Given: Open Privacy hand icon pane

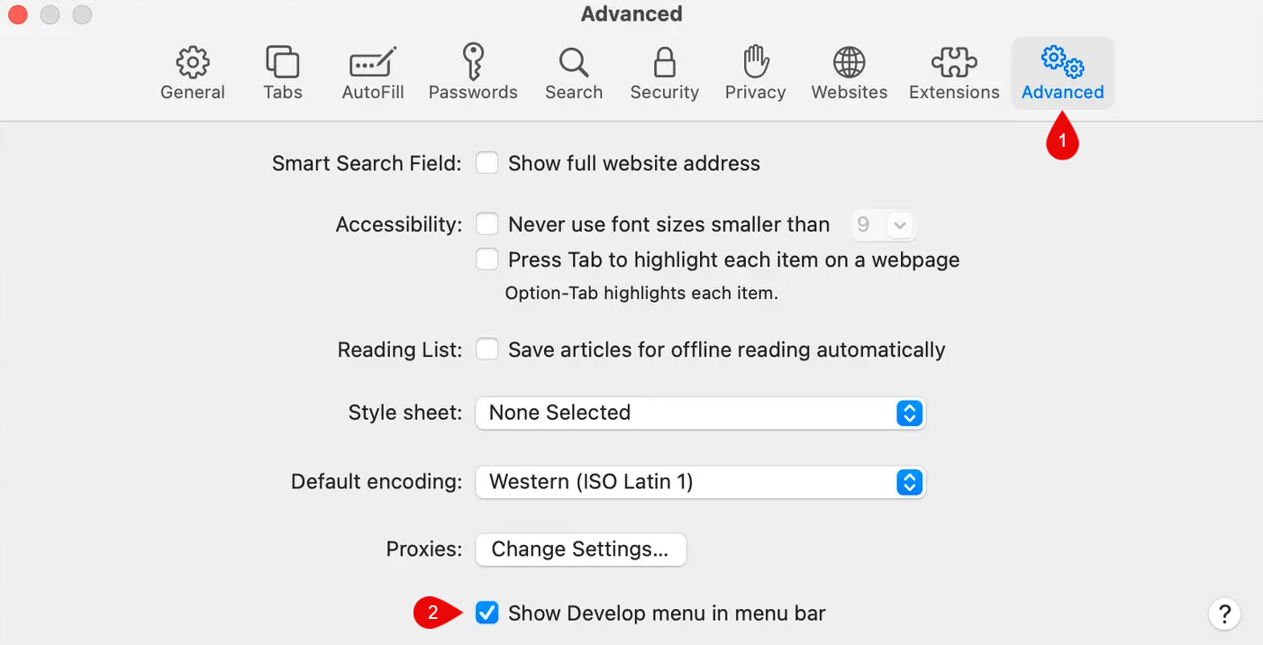Looking at the screenshot, I should pos(756,74).
